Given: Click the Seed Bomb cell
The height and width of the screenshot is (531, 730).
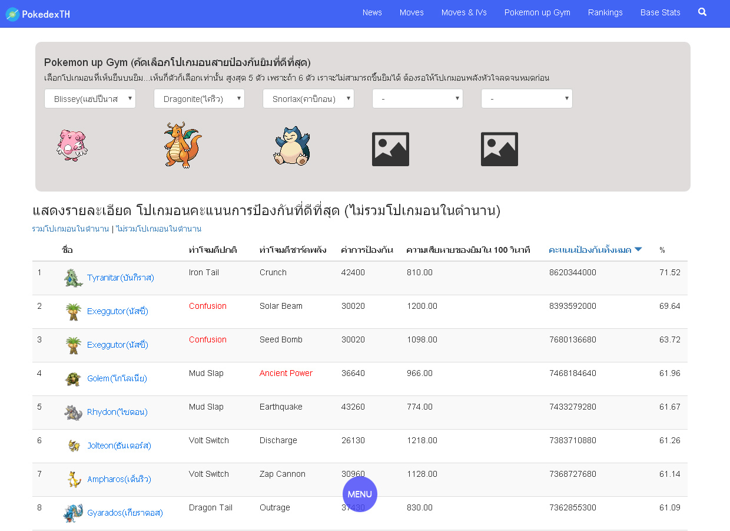Looking at the screenshot, I should tap(281, 339).
